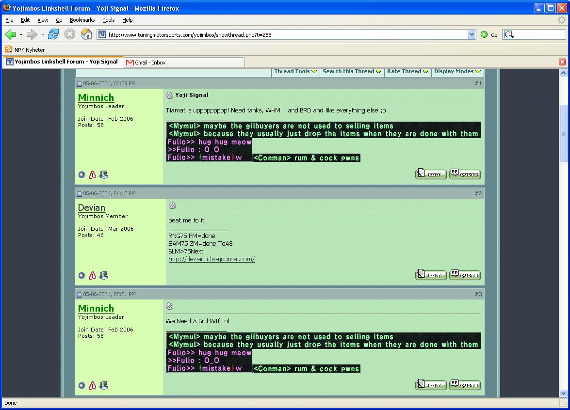Expand the Thread Tools dropdown

(295, 71)
